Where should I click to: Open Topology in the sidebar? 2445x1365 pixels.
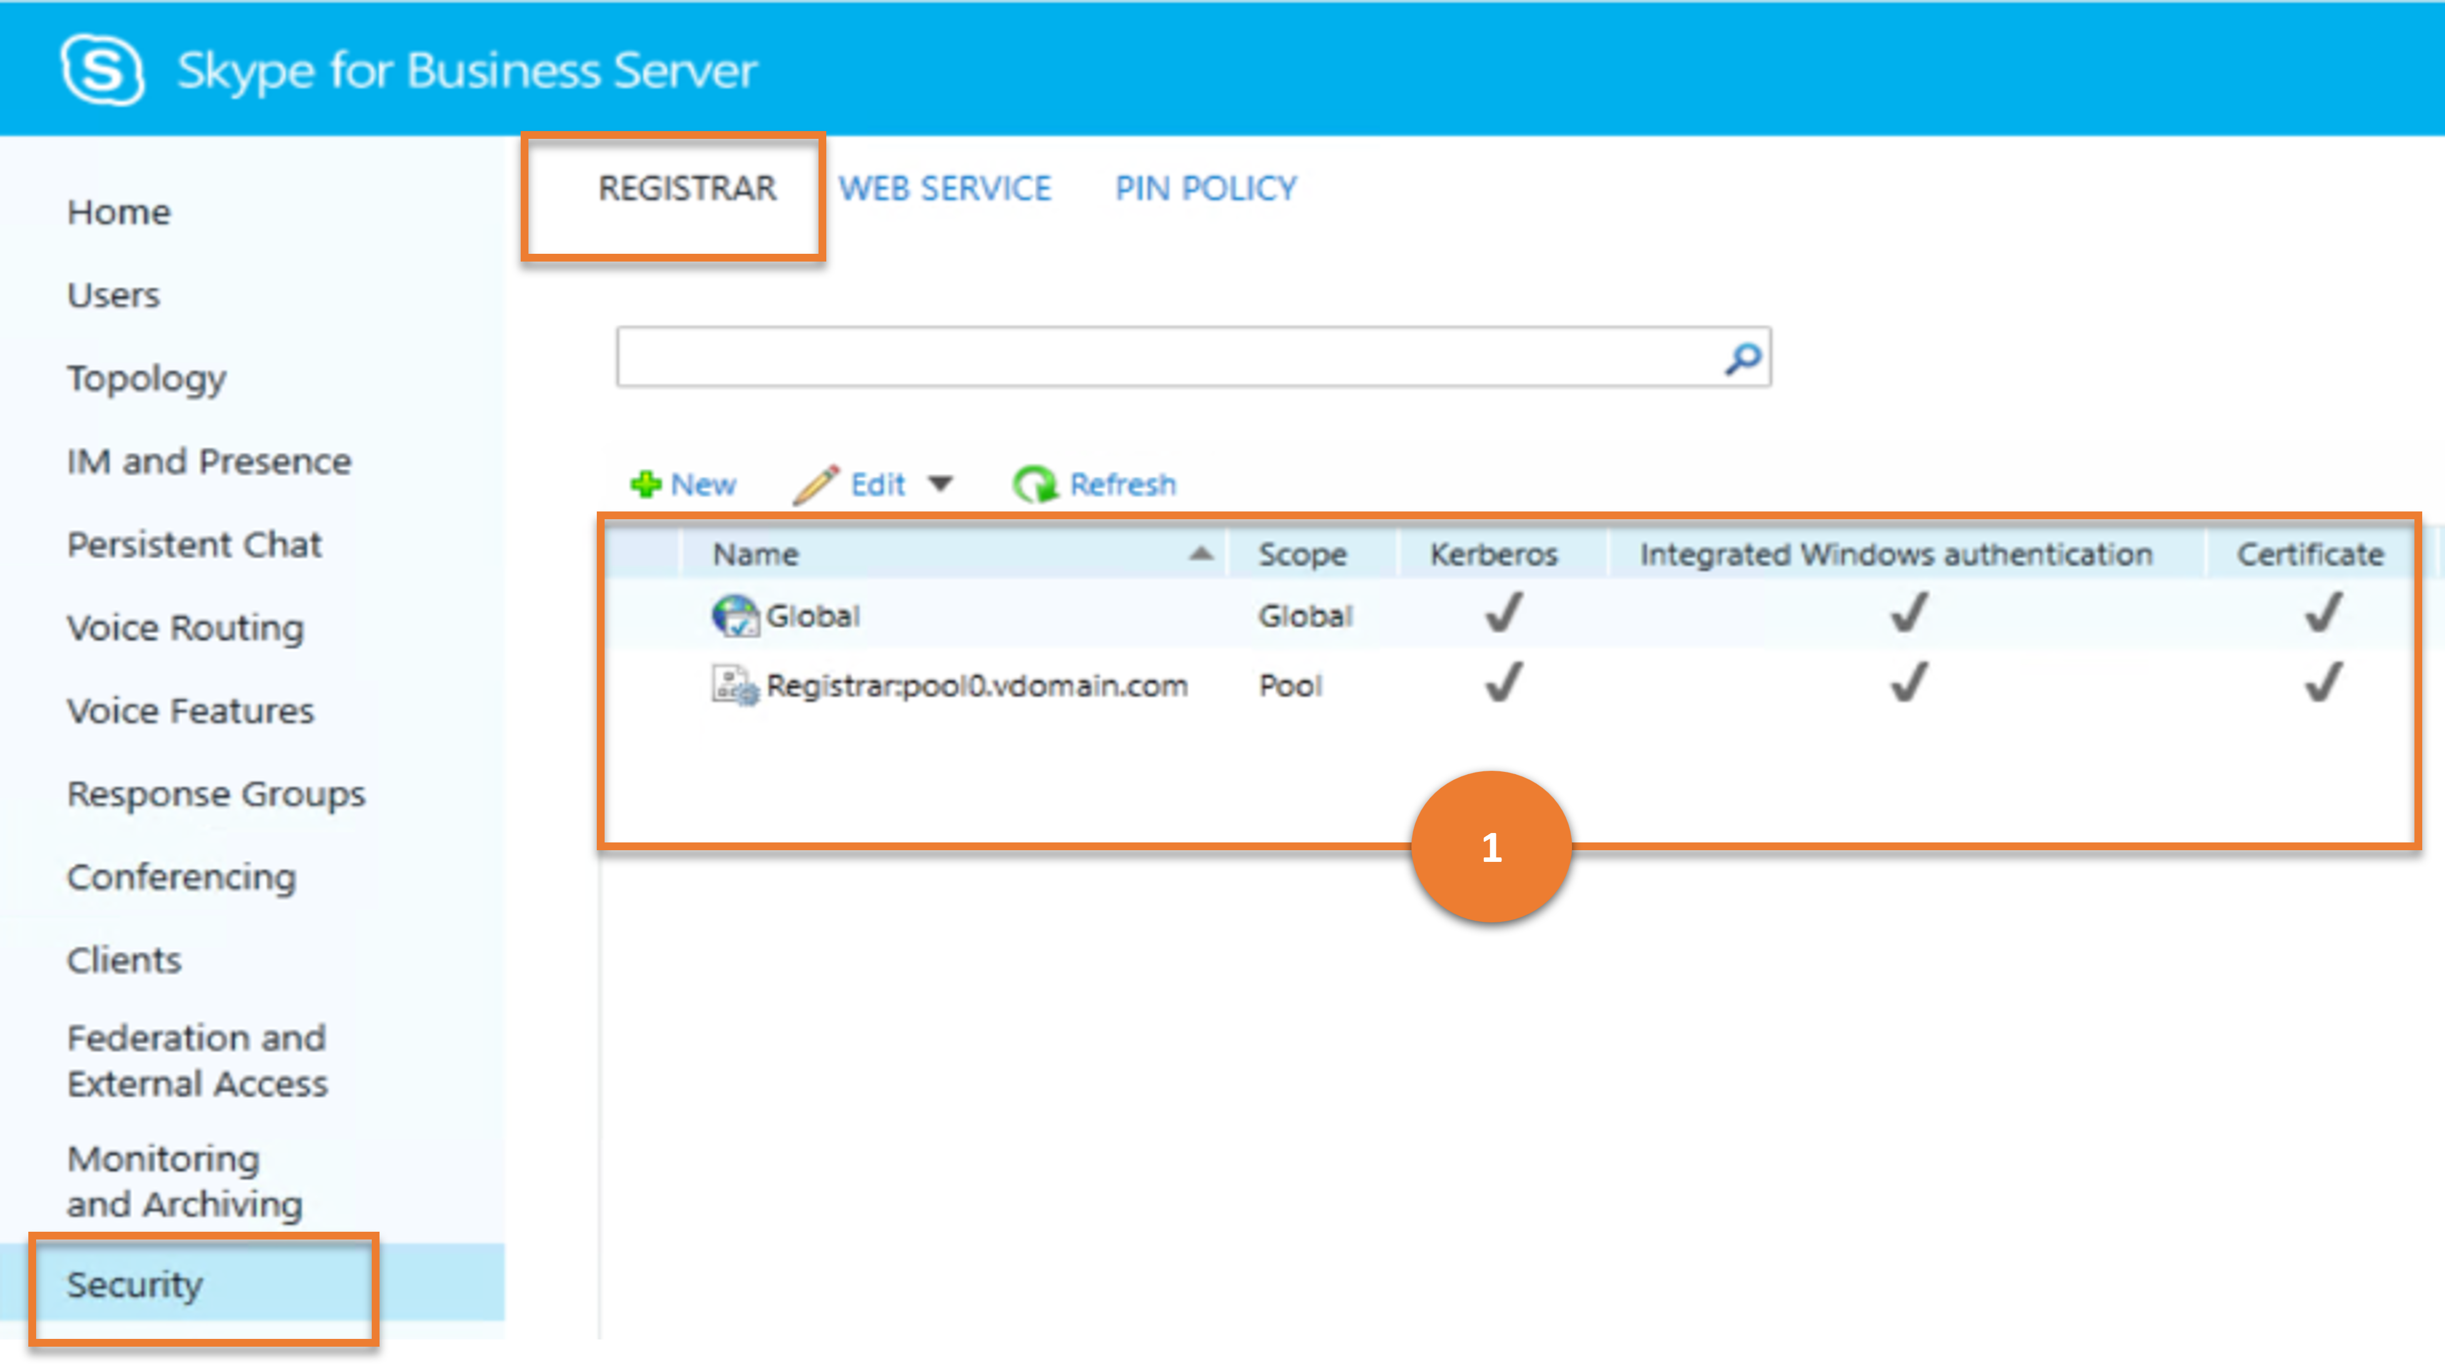pos(146,379)
